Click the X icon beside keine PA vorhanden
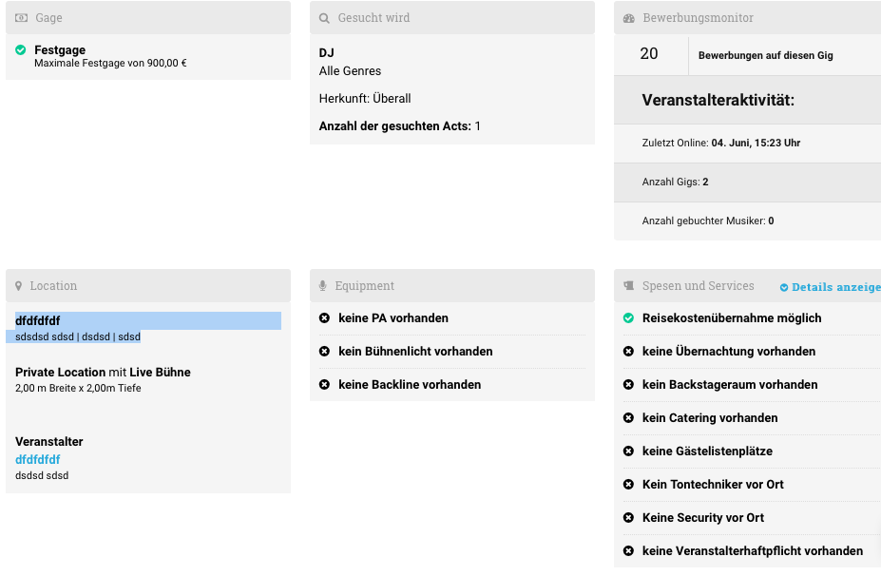 [324, 318]
